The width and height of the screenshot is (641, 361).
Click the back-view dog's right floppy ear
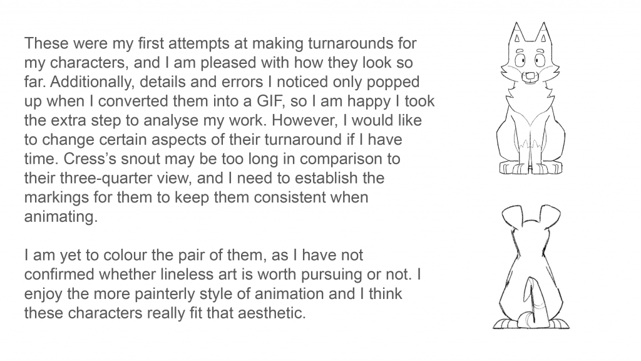550,216
